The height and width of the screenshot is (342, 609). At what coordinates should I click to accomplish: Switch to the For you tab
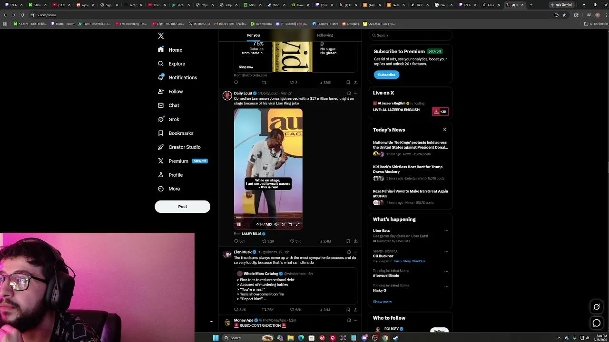(x=253, y=35)
